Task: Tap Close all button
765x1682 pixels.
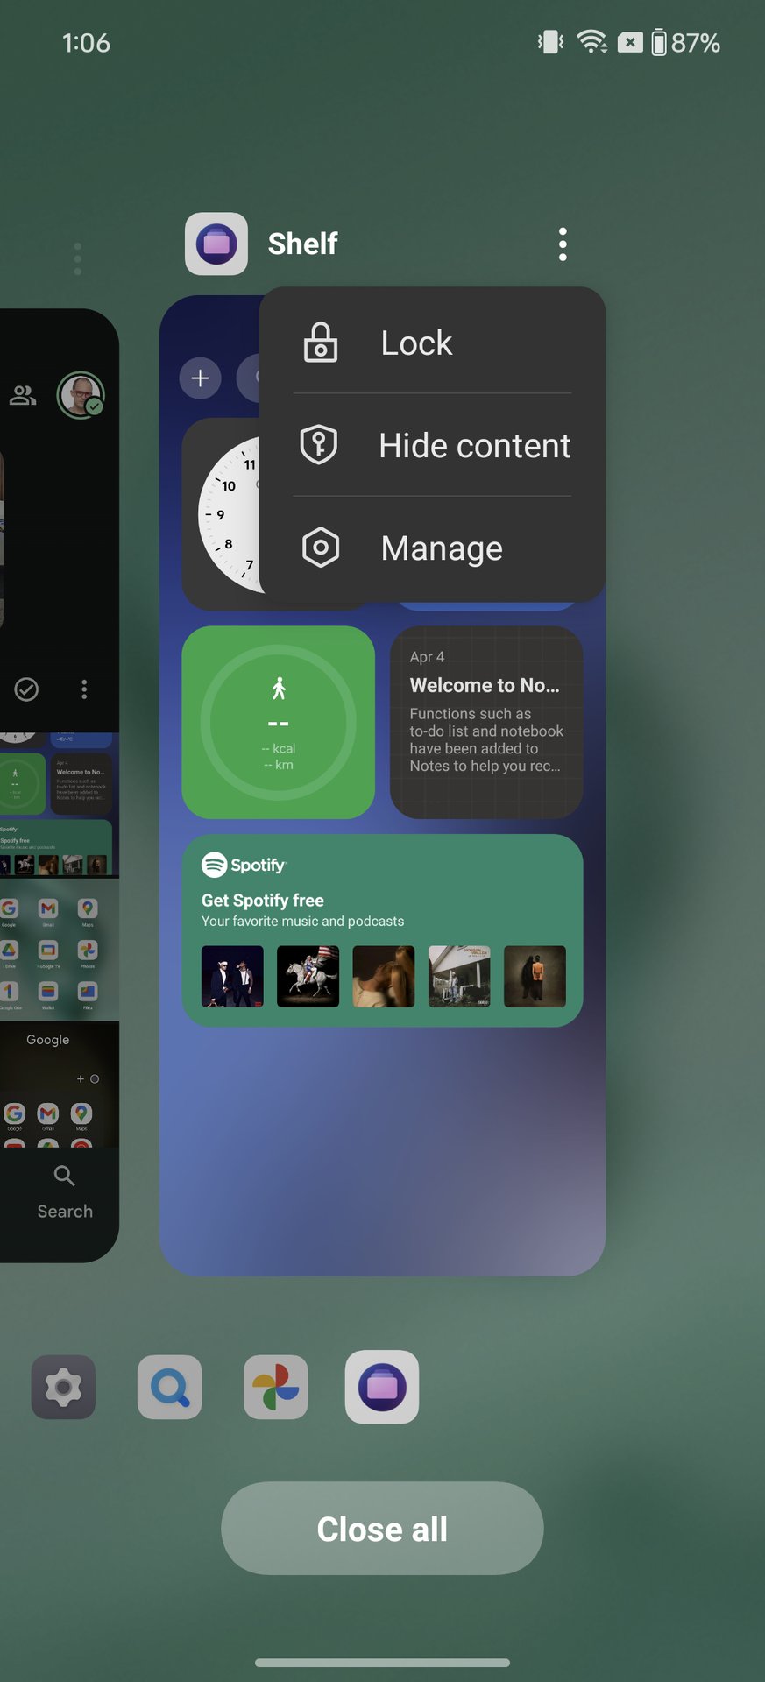Action: click(382, 1529)
